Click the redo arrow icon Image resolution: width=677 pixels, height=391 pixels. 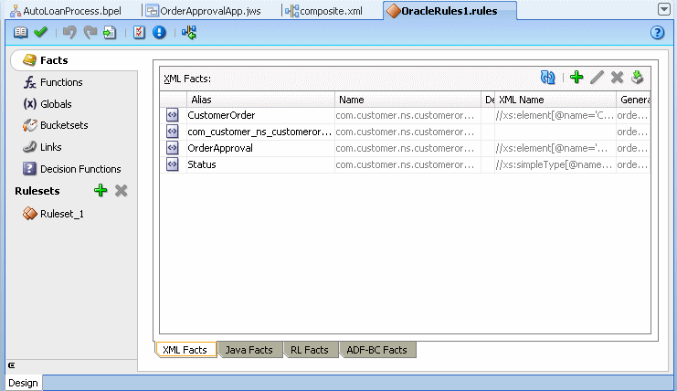click(90, 32)
